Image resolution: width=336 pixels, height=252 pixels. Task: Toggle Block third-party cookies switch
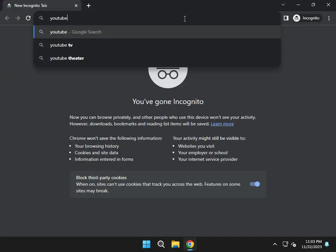pos(255,184)
